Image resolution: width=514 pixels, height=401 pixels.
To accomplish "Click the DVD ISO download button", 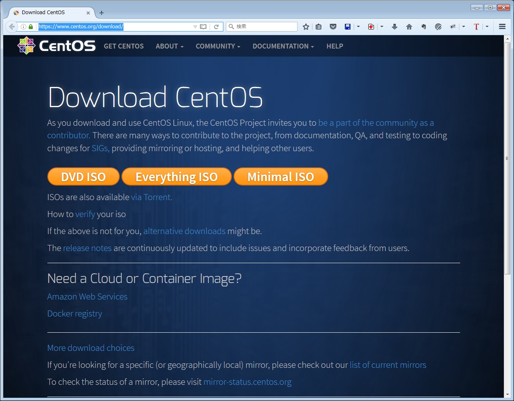I will tap(83, 177).
